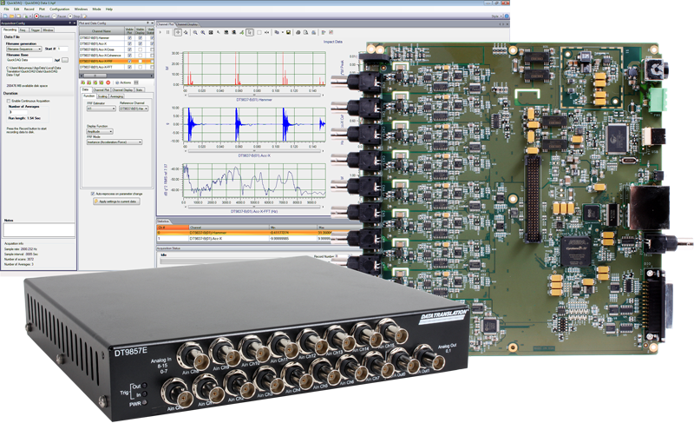The image size is (694, 423).
Task: Open the Configuration menu
Action: [x=59, y=9]
